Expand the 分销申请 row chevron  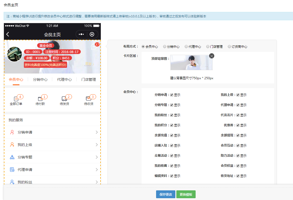97,132
